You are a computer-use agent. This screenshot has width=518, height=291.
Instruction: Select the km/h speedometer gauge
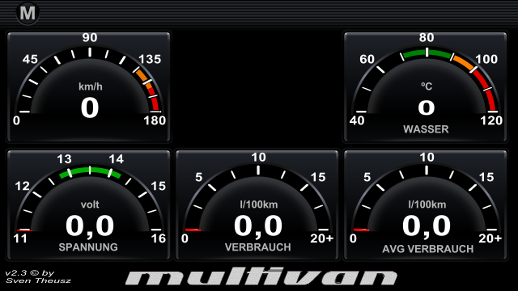tap(89, 87)
